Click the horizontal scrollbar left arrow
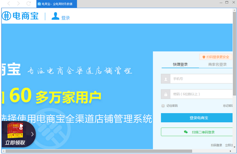Image resolution: width=237 pixels, height=154 pixels. click(4, 151)
